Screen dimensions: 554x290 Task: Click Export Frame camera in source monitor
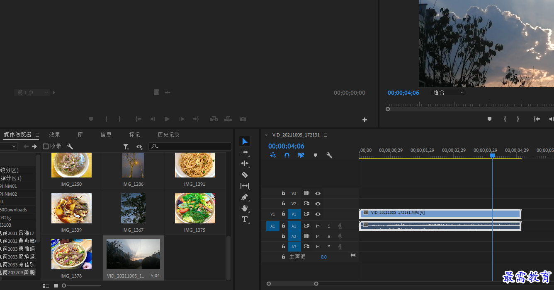[x=243, y=119]
